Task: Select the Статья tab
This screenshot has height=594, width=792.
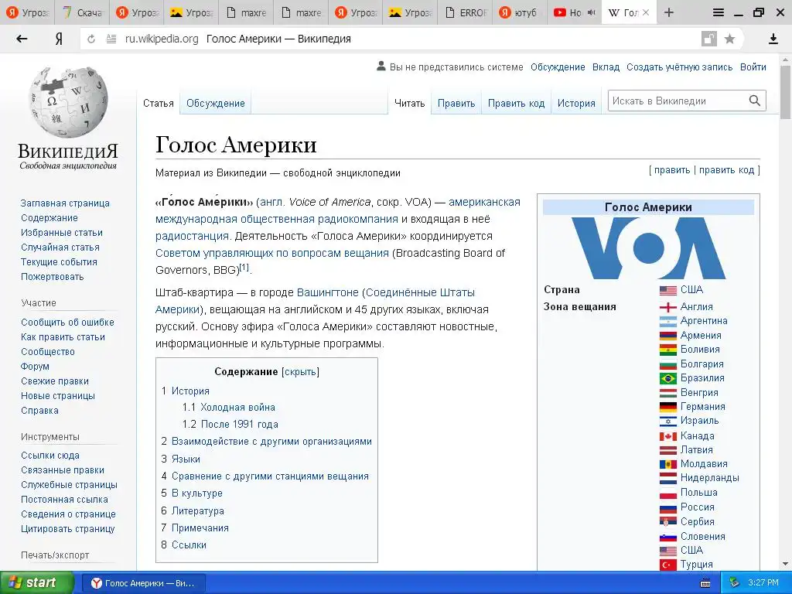Action: [x=158, y=103]
